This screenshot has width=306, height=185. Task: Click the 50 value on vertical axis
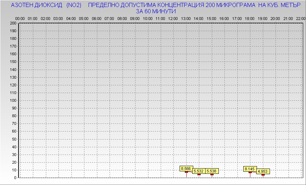click(x=14, y=139)
